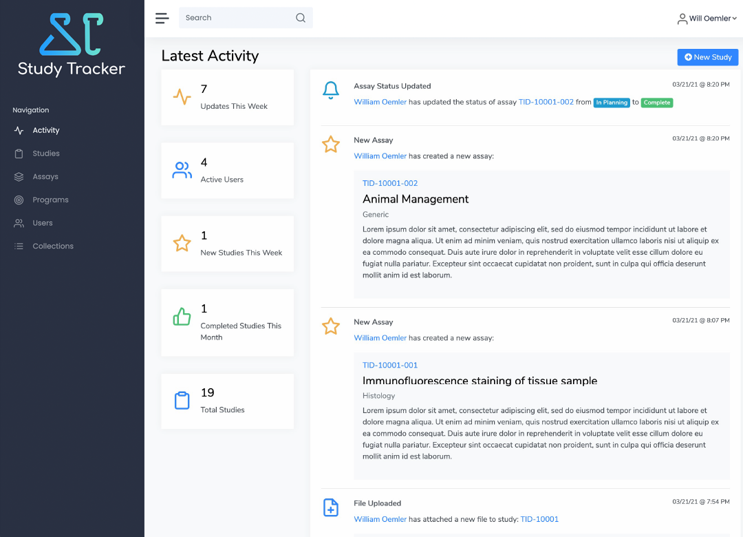
Task: Open the TID-10001-001 assay link
Action: click(390, 365)
